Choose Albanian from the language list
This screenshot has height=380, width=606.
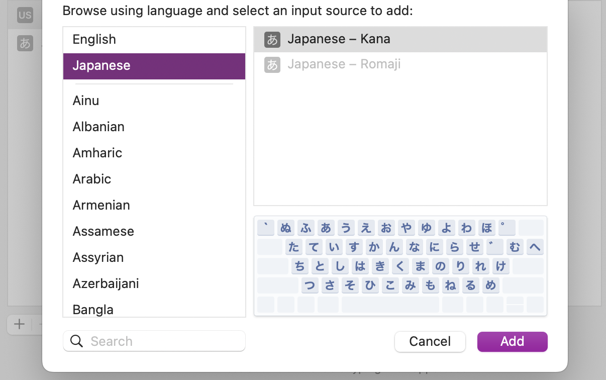point(98,127)
